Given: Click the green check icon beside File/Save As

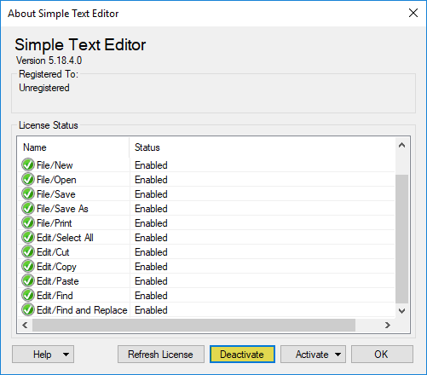Looking at the screenshot, I should click(28, 208).
